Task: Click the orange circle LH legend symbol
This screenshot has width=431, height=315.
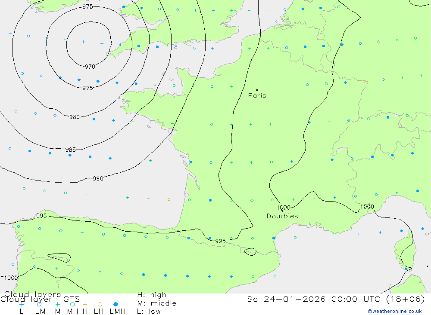Action: tap(100, 304)
